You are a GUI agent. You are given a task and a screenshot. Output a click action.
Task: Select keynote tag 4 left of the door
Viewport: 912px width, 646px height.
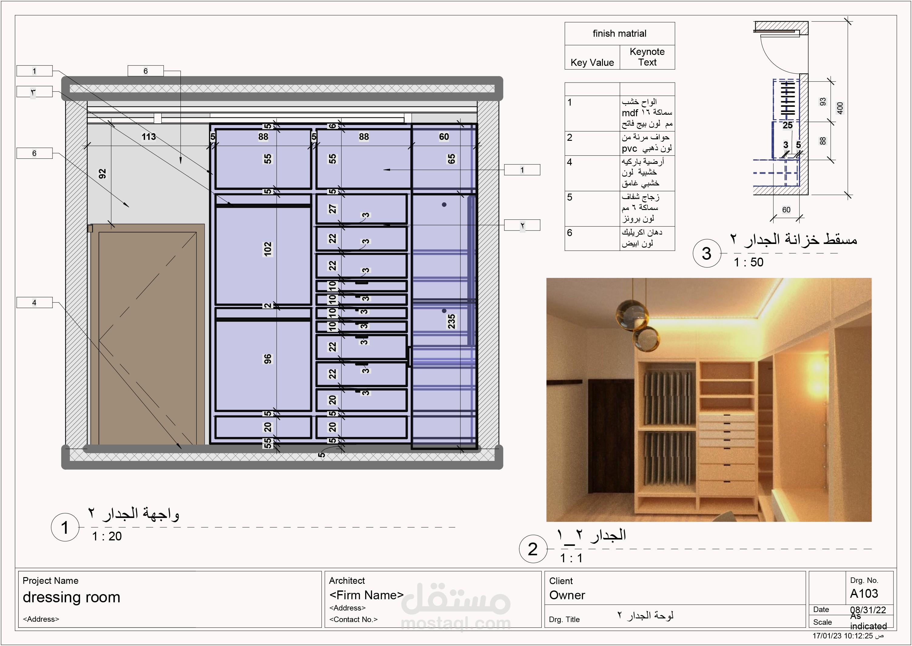point(34,303)
